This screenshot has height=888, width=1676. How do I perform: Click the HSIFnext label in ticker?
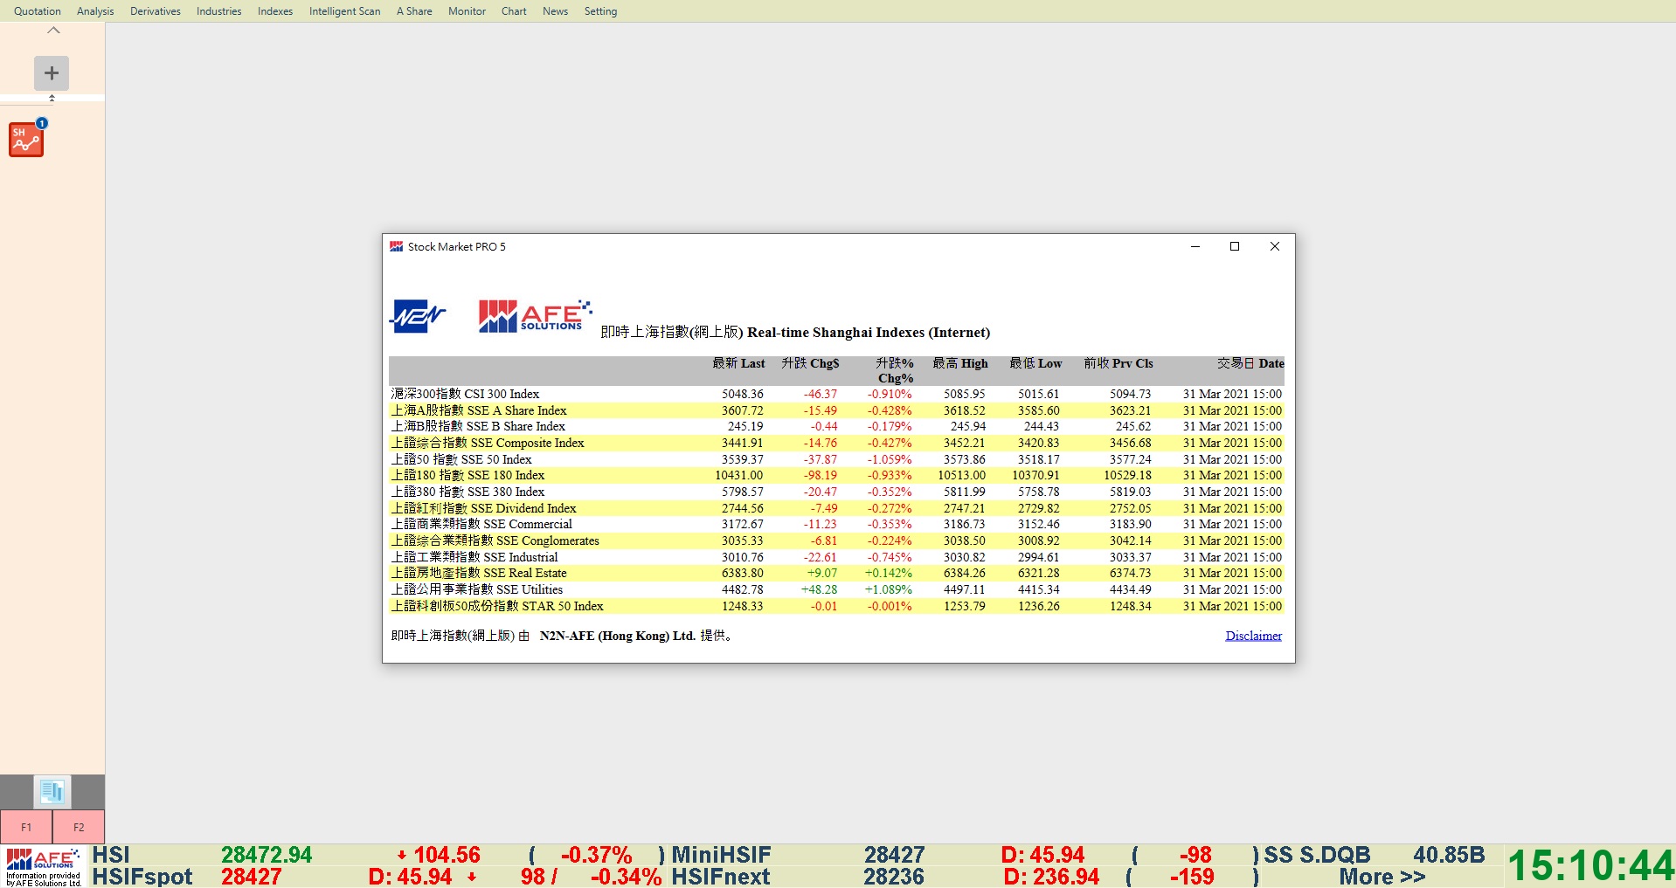coord(721,877)
